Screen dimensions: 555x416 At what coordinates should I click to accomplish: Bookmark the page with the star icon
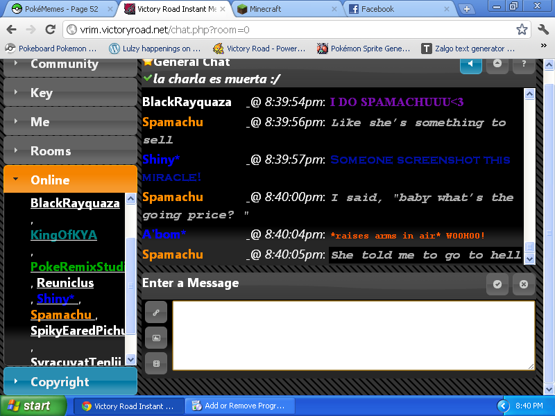[x=522, y=30]
